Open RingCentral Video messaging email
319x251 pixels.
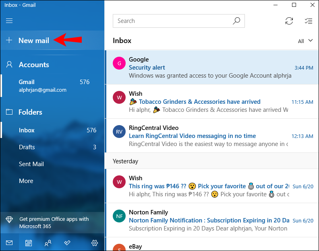[x=212, y=136]
